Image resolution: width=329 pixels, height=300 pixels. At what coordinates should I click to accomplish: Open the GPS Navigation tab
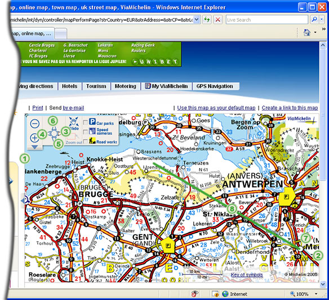tap(215, 86)
